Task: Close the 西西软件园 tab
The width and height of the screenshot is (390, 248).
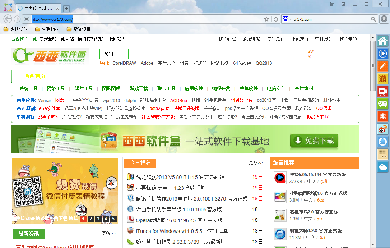Action: tap(57, 9)
